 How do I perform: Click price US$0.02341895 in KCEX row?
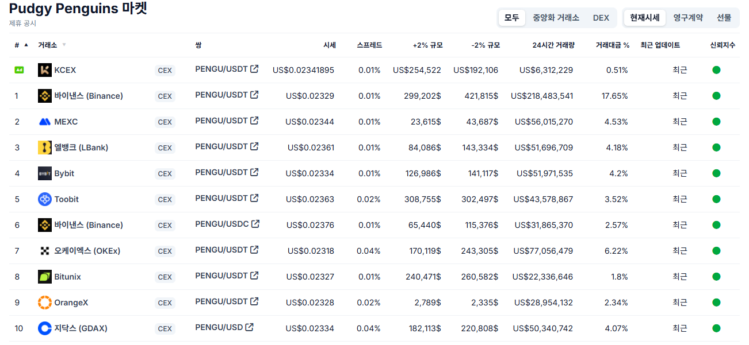click(303, 70)
